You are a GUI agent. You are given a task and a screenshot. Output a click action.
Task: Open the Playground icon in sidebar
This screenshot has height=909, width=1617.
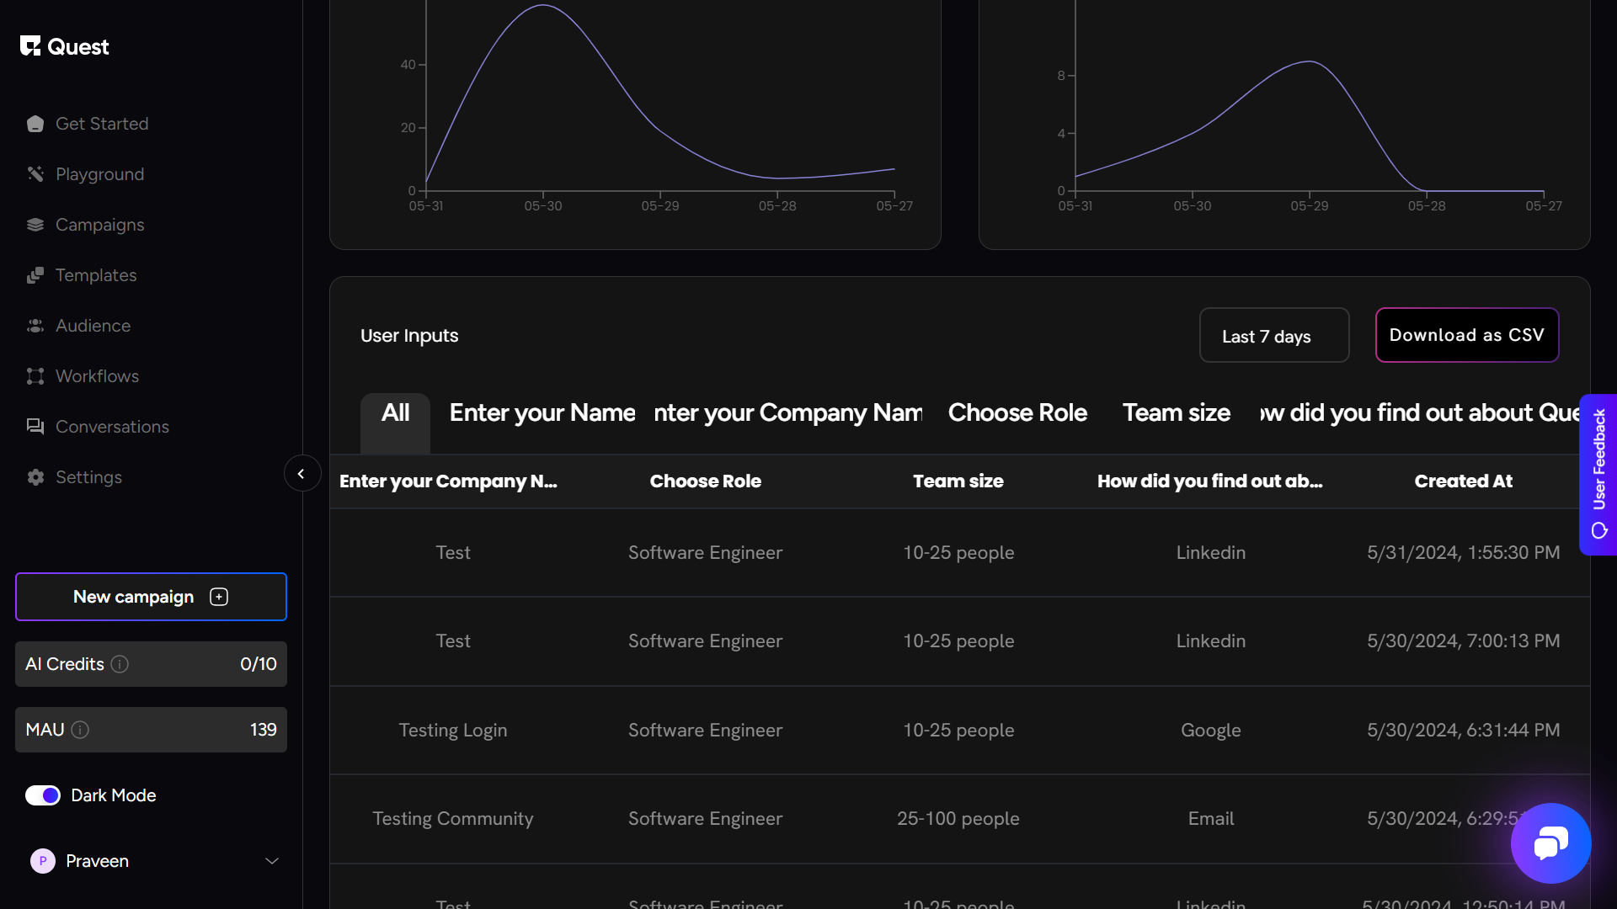point(35,174)
